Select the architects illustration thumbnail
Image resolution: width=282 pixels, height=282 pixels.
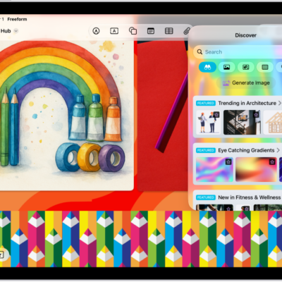pos(209,122)
